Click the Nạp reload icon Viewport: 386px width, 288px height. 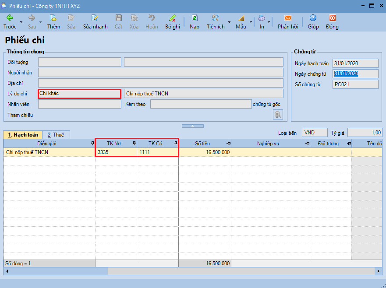(x=195, y=18)
